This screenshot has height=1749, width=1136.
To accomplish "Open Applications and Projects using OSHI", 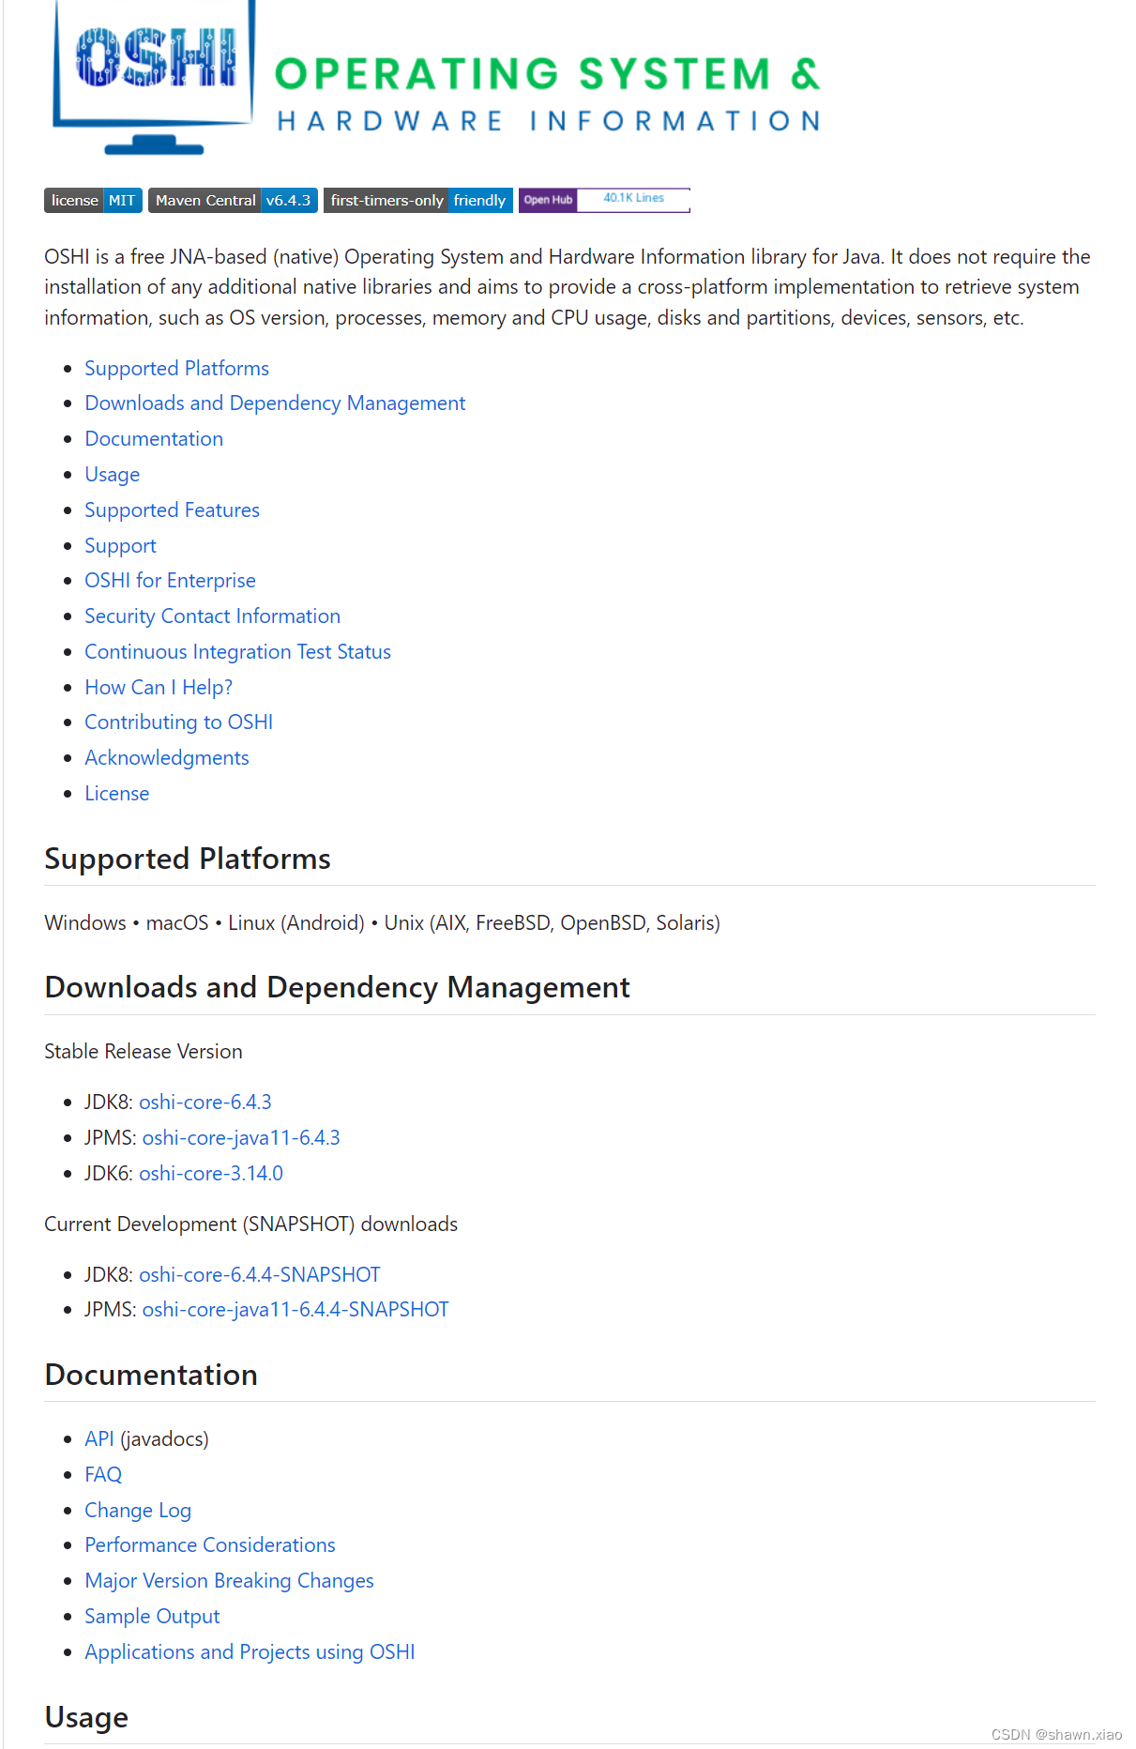I will (250, 1652).
